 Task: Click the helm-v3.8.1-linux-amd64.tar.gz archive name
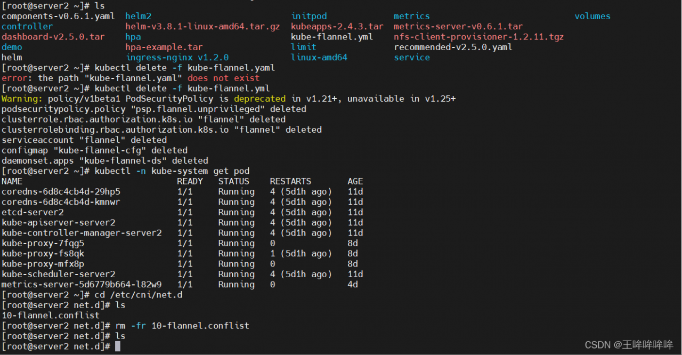[x=202, y=26]
